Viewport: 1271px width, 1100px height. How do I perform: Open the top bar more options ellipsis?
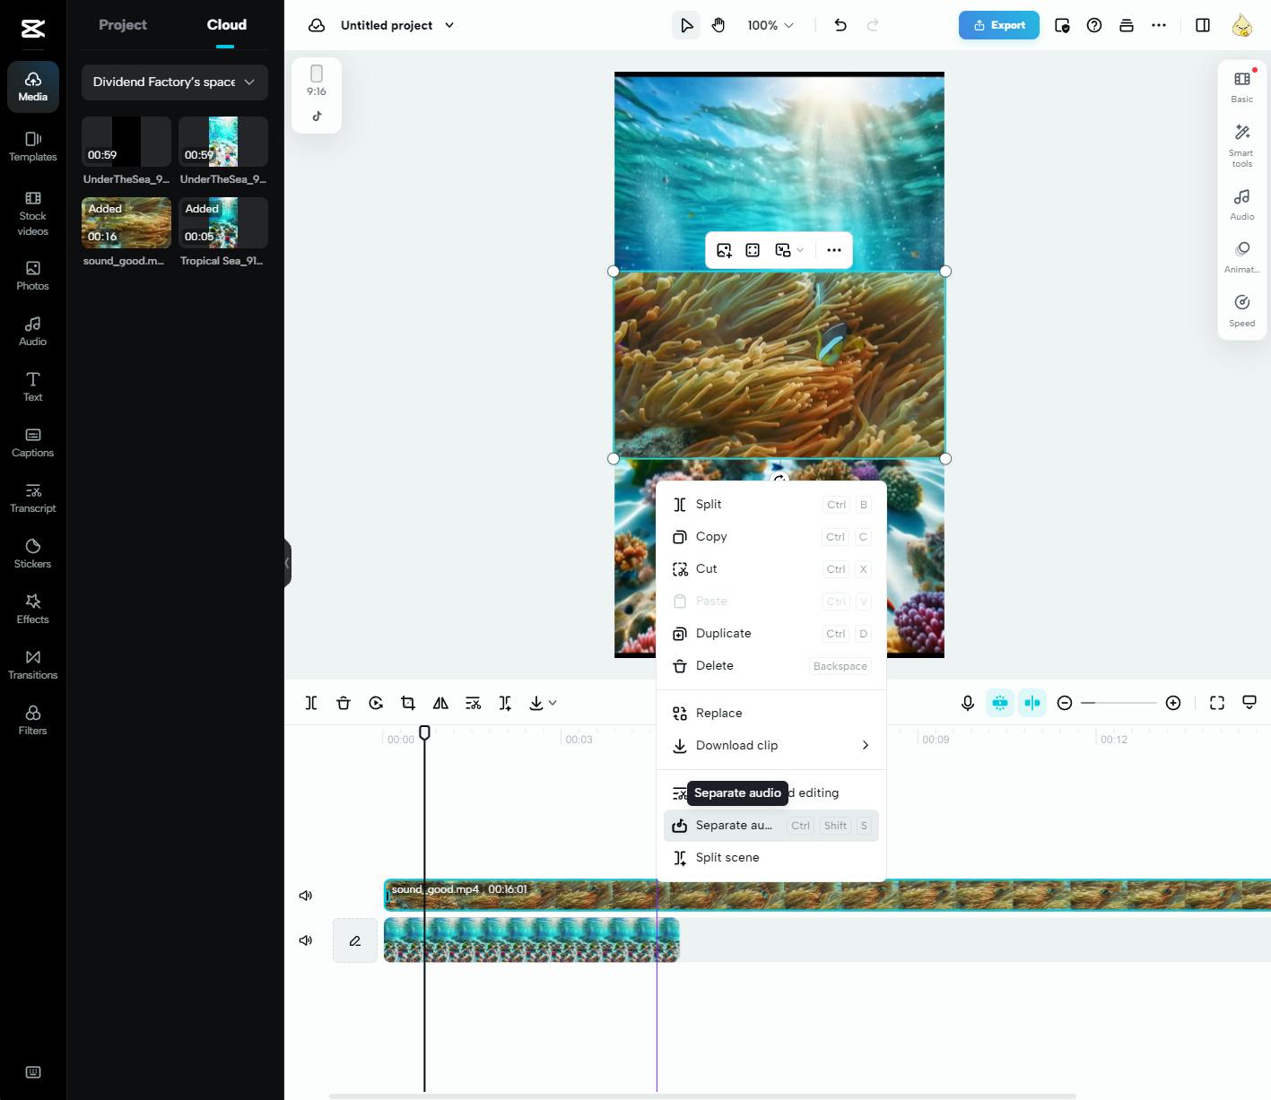coord(1159,25)
